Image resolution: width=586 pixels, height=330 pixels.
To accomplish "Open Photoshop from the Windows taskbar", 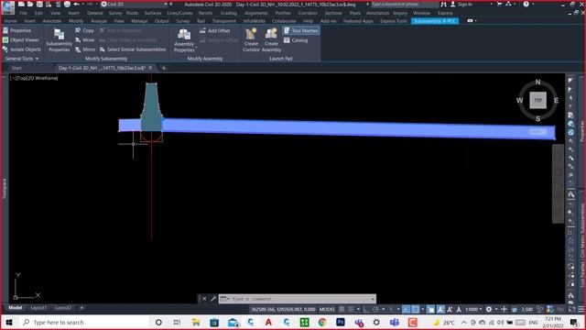I will click(341, 322).
